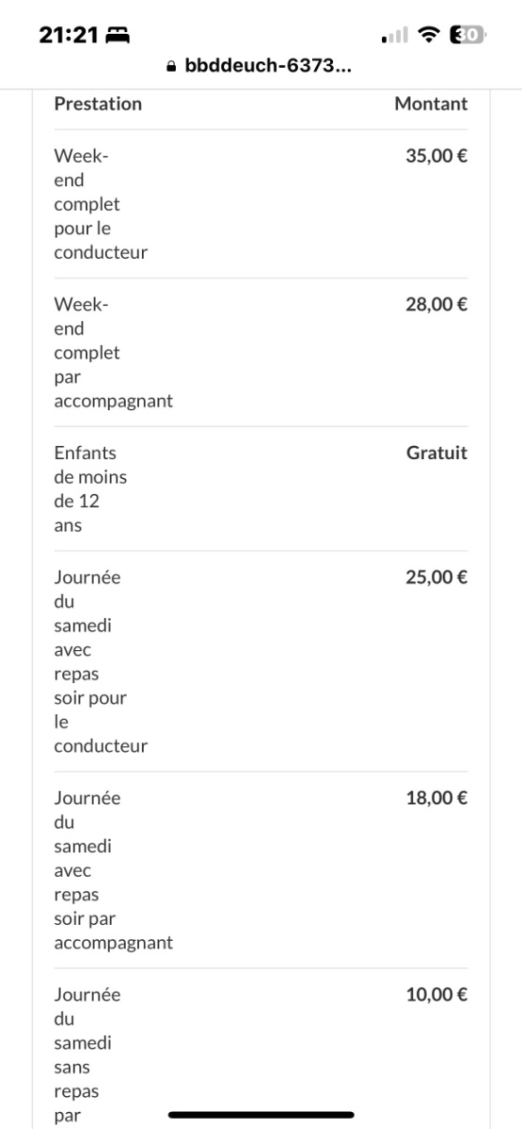Tap the padlock icon in address bar
The width and height of the screenshot is (522, 1129).
(171, 68)
